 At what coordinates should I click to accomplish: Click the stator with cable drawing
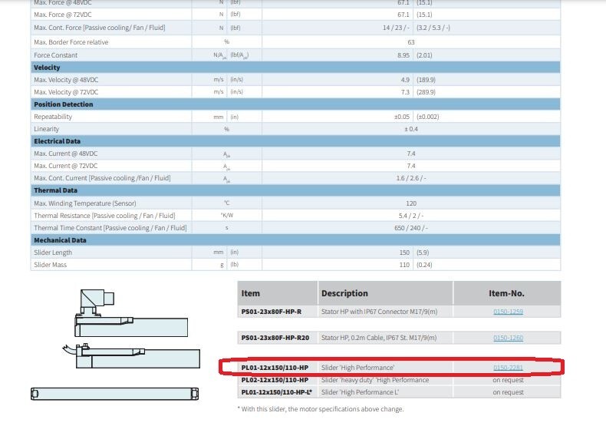pos(131,355)
